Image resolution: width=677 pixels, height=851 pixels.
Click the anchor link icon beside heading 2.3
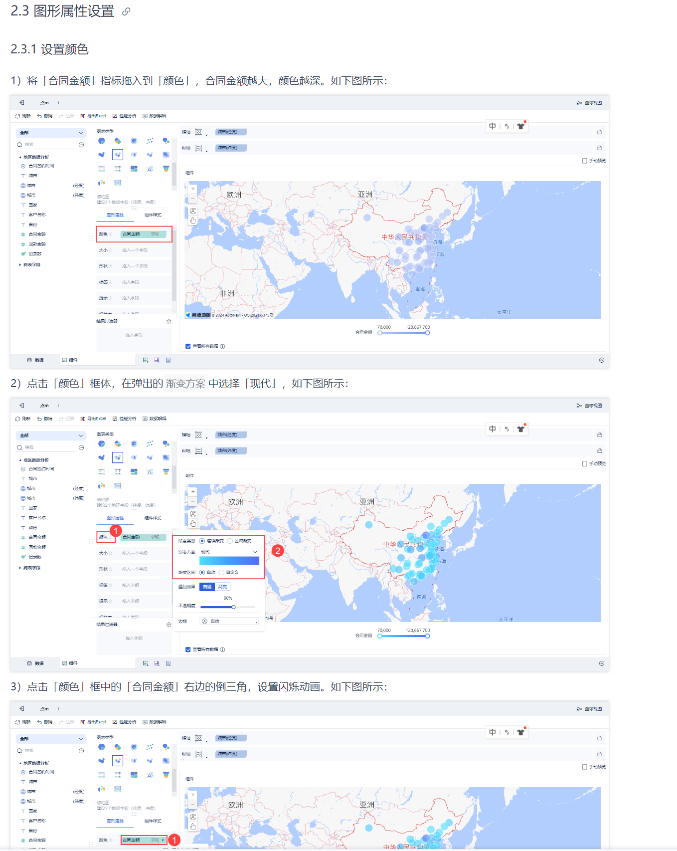126,11
